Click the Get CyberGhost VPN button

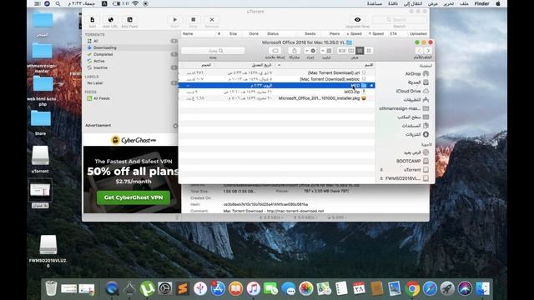click(x=133, y=197)
